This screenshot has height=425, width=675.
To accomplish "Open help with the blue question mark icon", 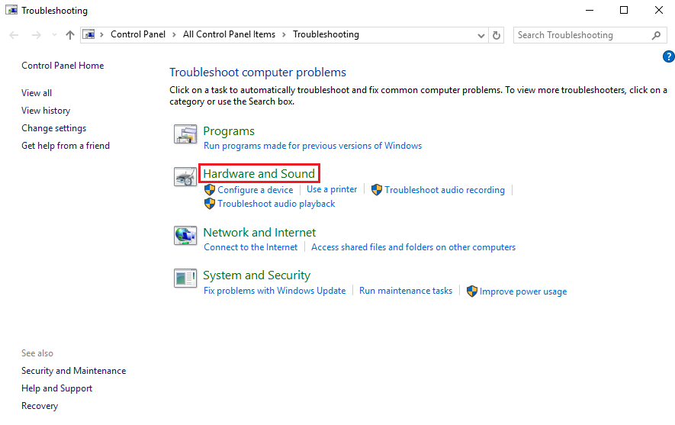I will click(x=669, y=56).
